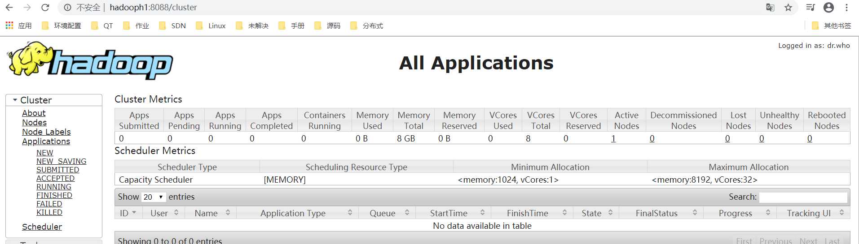859x244 pixels.
Task: Open the Scheduler link in sidebar
Action: (x=42, y=227)
